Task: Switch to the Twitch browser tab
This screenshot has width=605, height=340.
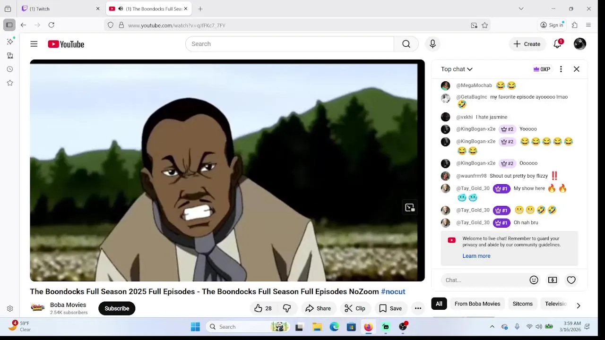Action: pos(60,8)
